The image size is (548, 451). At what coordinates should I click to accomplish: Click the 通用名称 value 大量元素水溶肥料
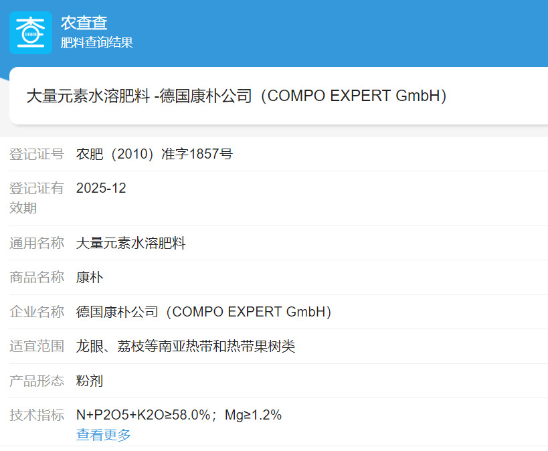130,243
